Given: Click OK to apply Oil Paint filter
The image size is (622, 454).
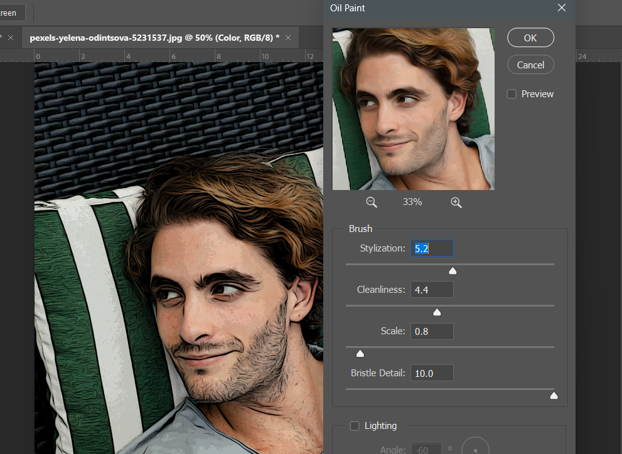Looking at the screenshot, I should click(x=530, y=38).
